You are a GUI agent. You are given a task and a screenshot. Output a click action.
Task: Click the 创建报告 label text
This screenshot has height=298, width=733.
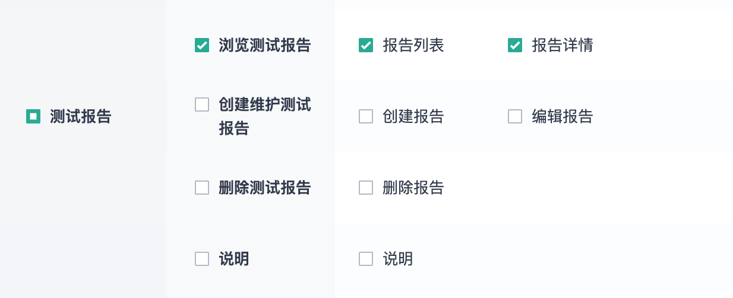(x=413, y=116)
